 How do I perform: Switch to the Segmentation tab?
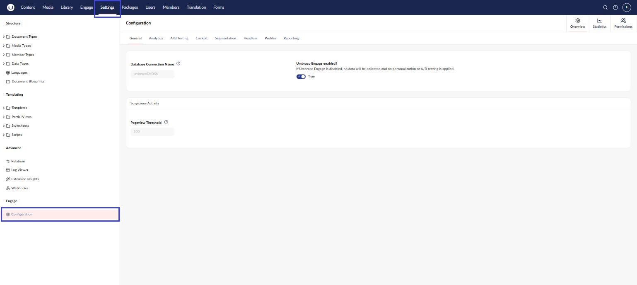225,38
